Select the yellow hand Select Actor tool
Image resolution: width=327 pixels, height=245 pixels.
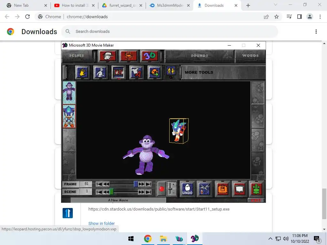[82, 72]
